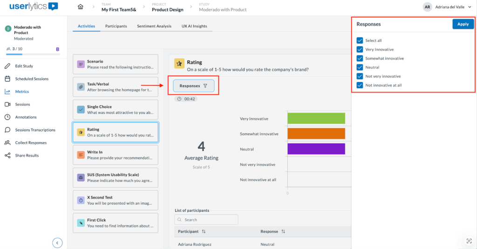Image resolution: width=477 pixels, height=249 pixels.
Task: Select the Scenario activity card
Action: (116, 64)
